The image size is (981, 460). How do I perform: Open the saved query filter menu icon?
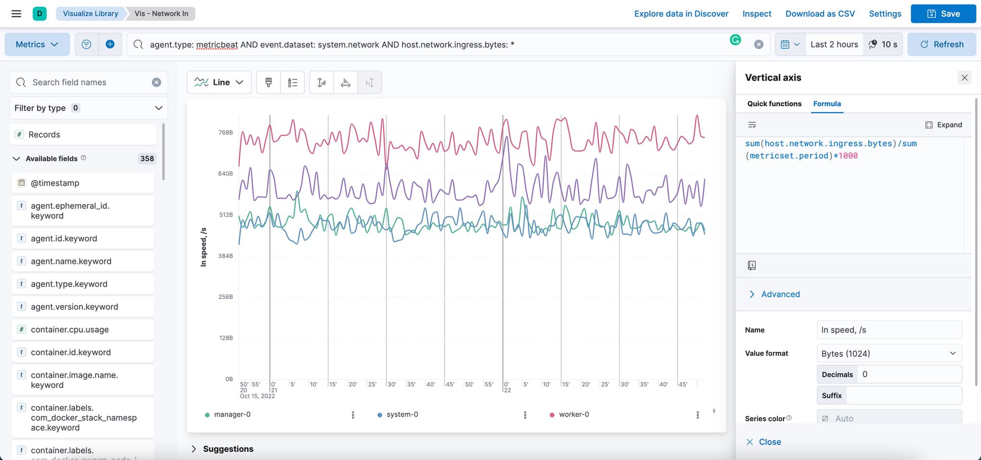tap(86, 44)
